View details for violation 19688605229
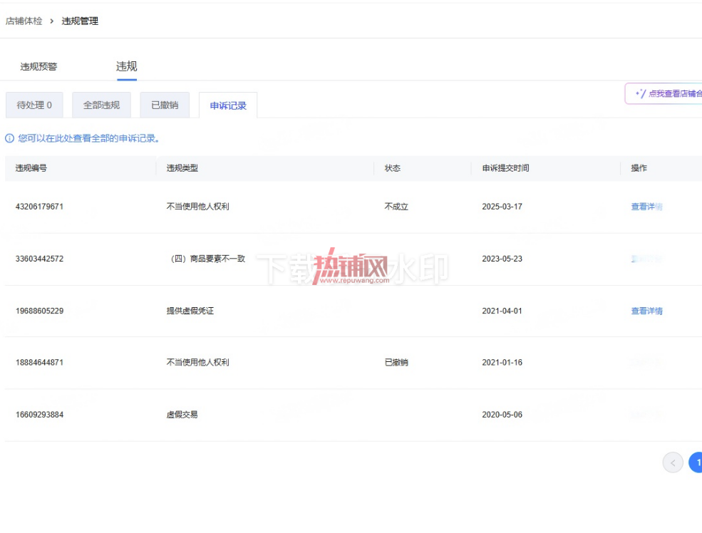 click(646, 311)
